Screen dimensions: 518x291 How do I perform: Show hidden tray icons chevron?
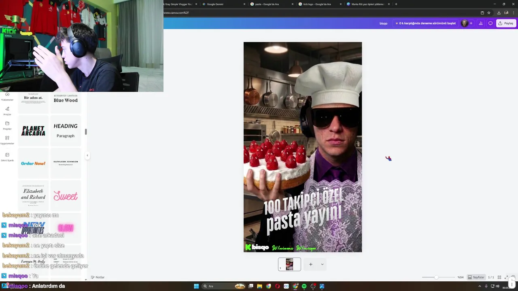coord(480,286)
